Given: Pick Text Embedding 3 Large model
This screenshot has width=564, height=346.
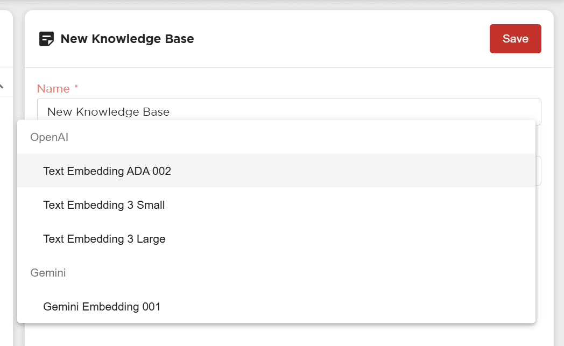Looking at the screenshot, I should (276, 239).
